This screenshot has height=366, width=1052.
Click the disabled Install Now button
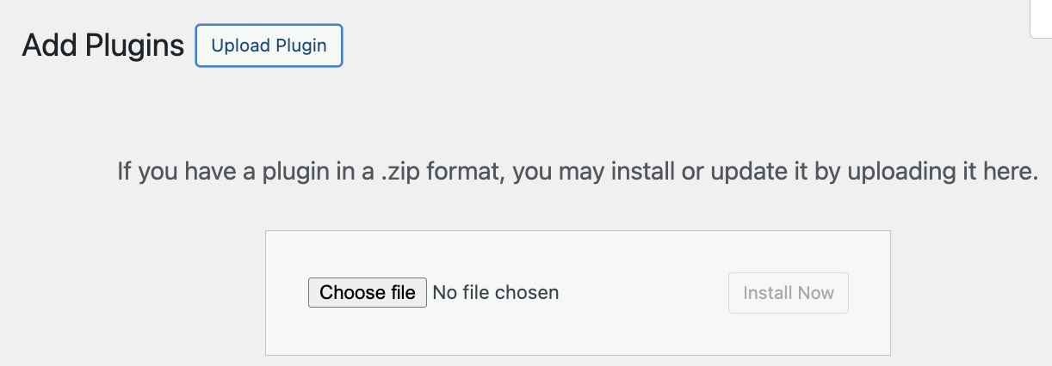pos(788,293)
